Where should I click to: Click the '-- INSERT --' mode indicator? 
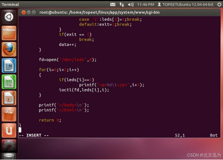(34, 135)
